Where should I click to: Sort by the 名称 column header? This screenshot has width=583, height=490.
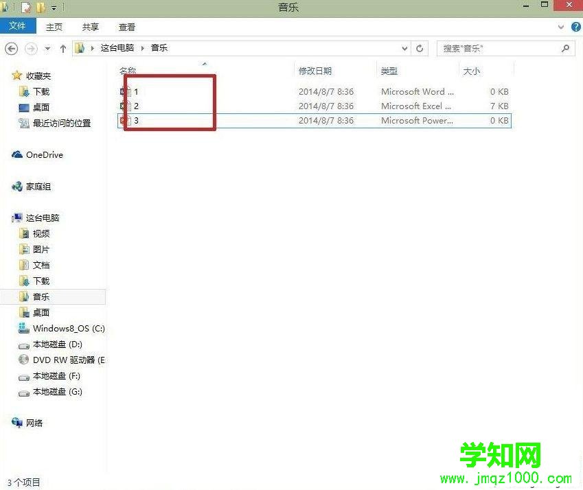[x=128, y=71]
